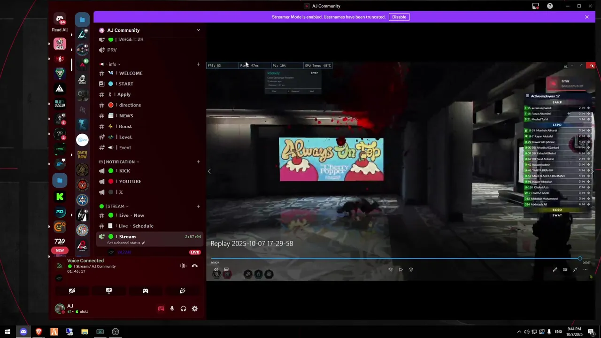Play the replay video

click(x=401, y=269)
